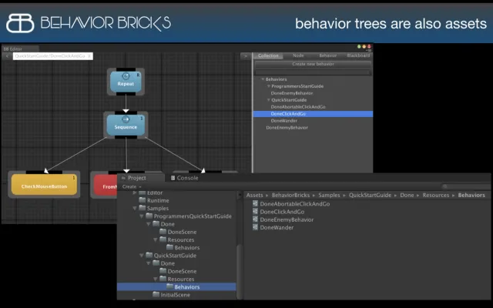Select the Sequence node in the tree canvas
The image size is (493, 308).
coord(126,125)
